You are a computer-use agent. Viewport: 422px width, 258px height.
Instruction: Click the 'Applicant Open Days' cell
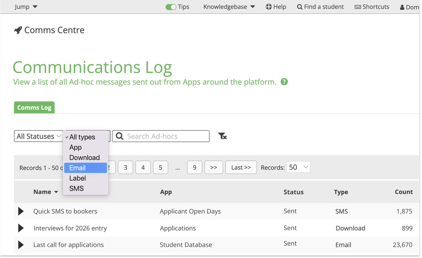point(190,212)
